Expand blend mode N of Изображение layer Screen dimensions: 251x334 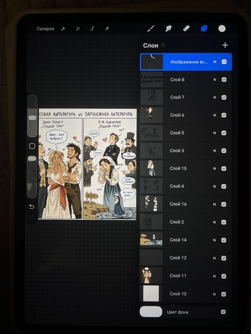215,62
